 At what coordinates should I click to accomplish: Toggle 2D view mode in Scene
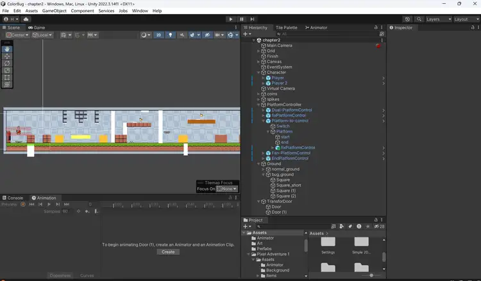pyautogui.click(x=158, y=35)
